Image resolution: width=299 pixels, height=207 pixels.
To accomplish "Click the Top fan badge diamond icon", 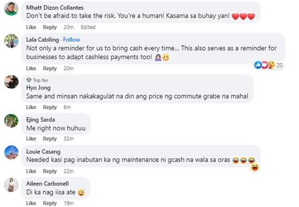I will (29, 80).
